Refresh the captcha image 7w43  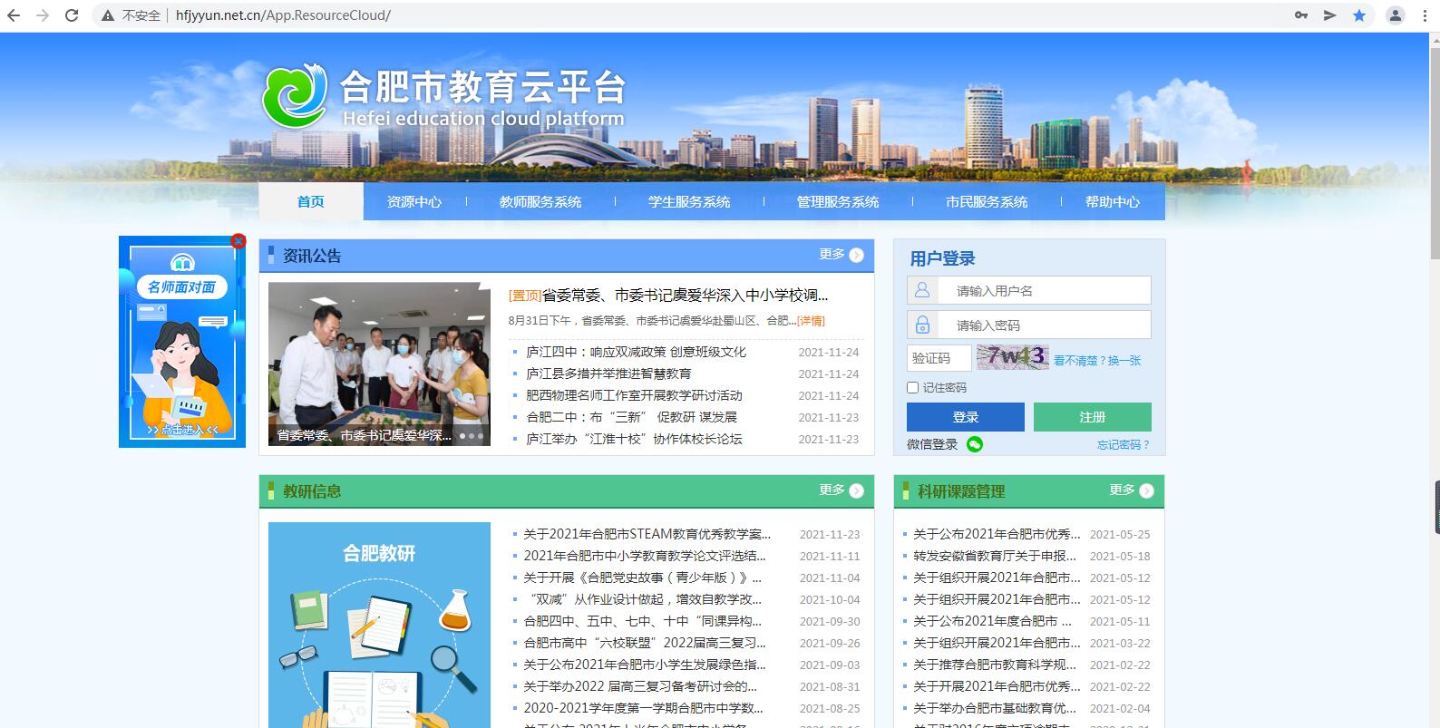[1012, 357]
